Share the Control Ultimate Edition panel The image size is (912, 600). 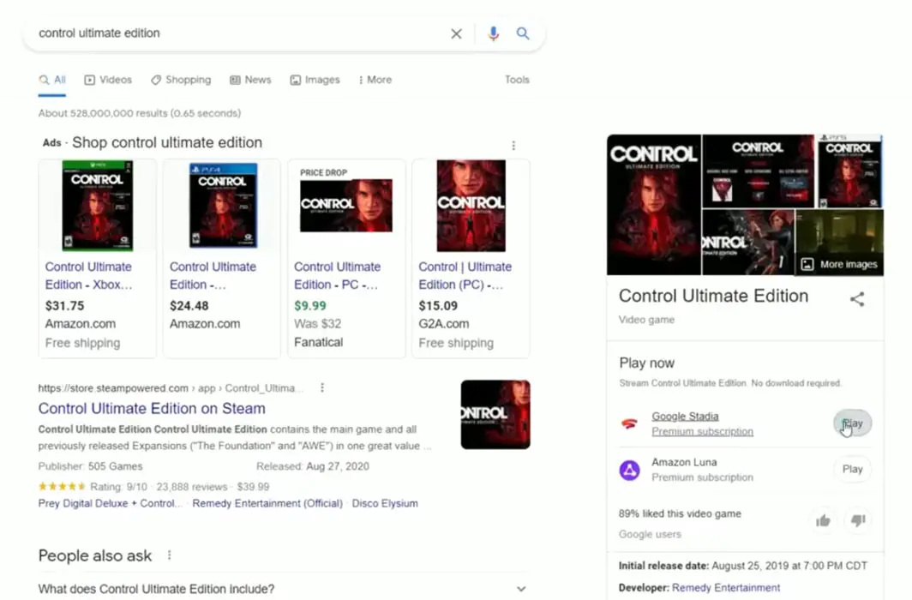tap(857, 299)
